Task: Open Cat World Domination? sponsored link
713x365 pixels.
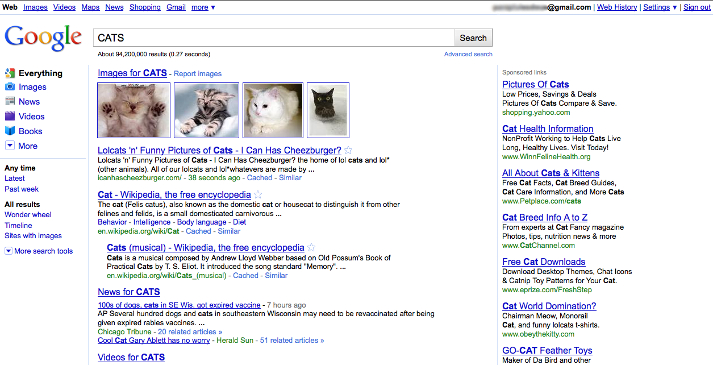Action: point(549,306)
